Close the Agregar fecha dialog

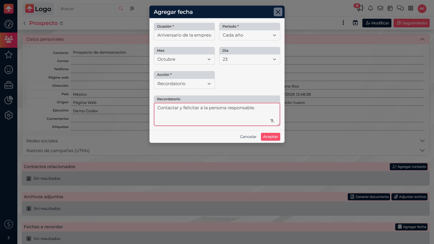(278, 12)
